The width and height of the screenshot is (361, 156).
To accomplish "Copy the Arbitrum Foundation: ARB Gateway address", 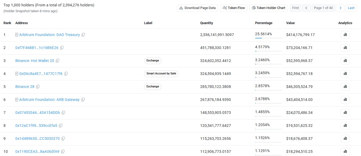I will click(83, 100).
